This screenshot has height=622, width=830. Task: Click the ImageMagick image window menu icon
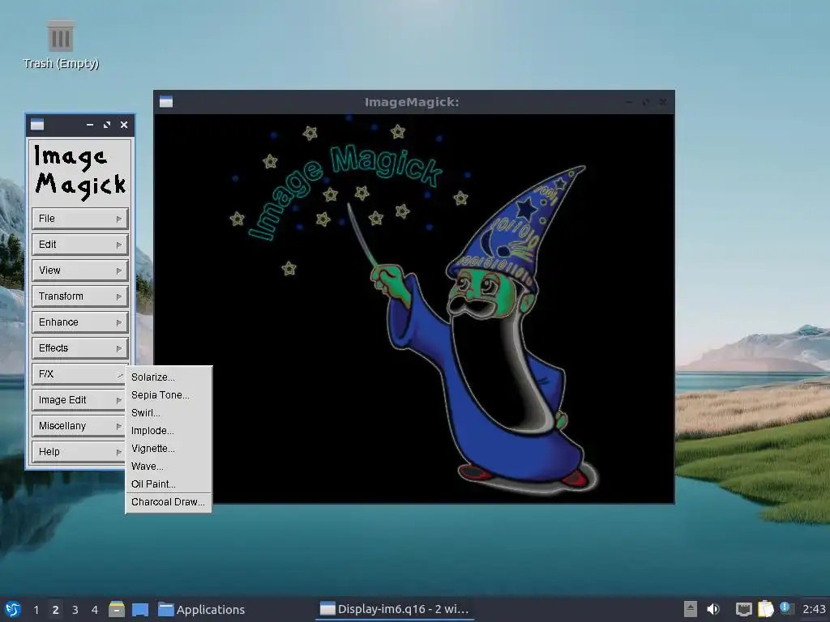coord(166,102)
